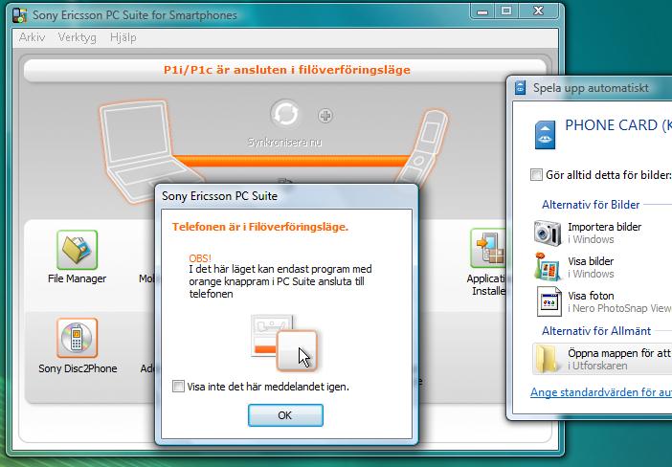Viewport: 672px width, 467px height.
Task: Check 'Gör alltid detta för bilder' box
Action: click(x=536, y=175)
